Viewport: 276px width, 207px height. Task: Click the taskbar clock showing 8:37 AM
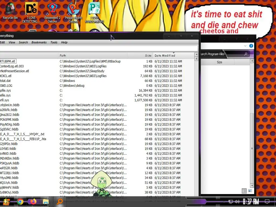click(x=251, y=202)
